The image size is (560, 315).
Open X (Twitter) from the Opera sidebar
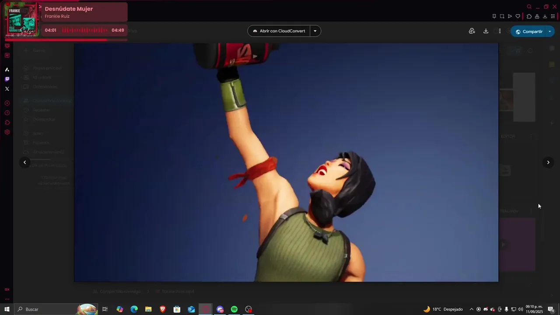coord(7,89)
